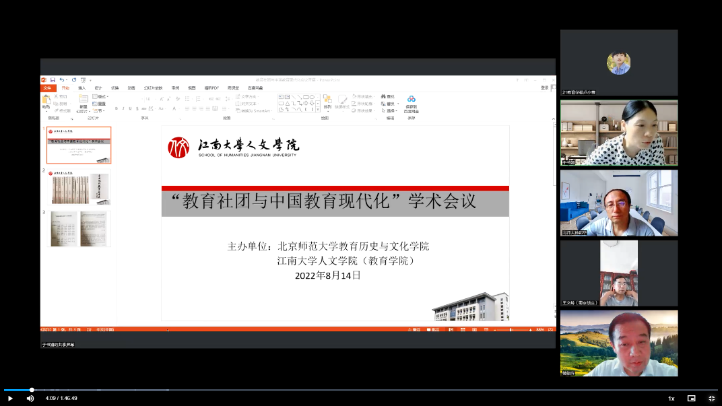This screenshot has height=406, width=722.
Task: Select slide 2 thumbnail in the slide panel
Action: [80, 188]
